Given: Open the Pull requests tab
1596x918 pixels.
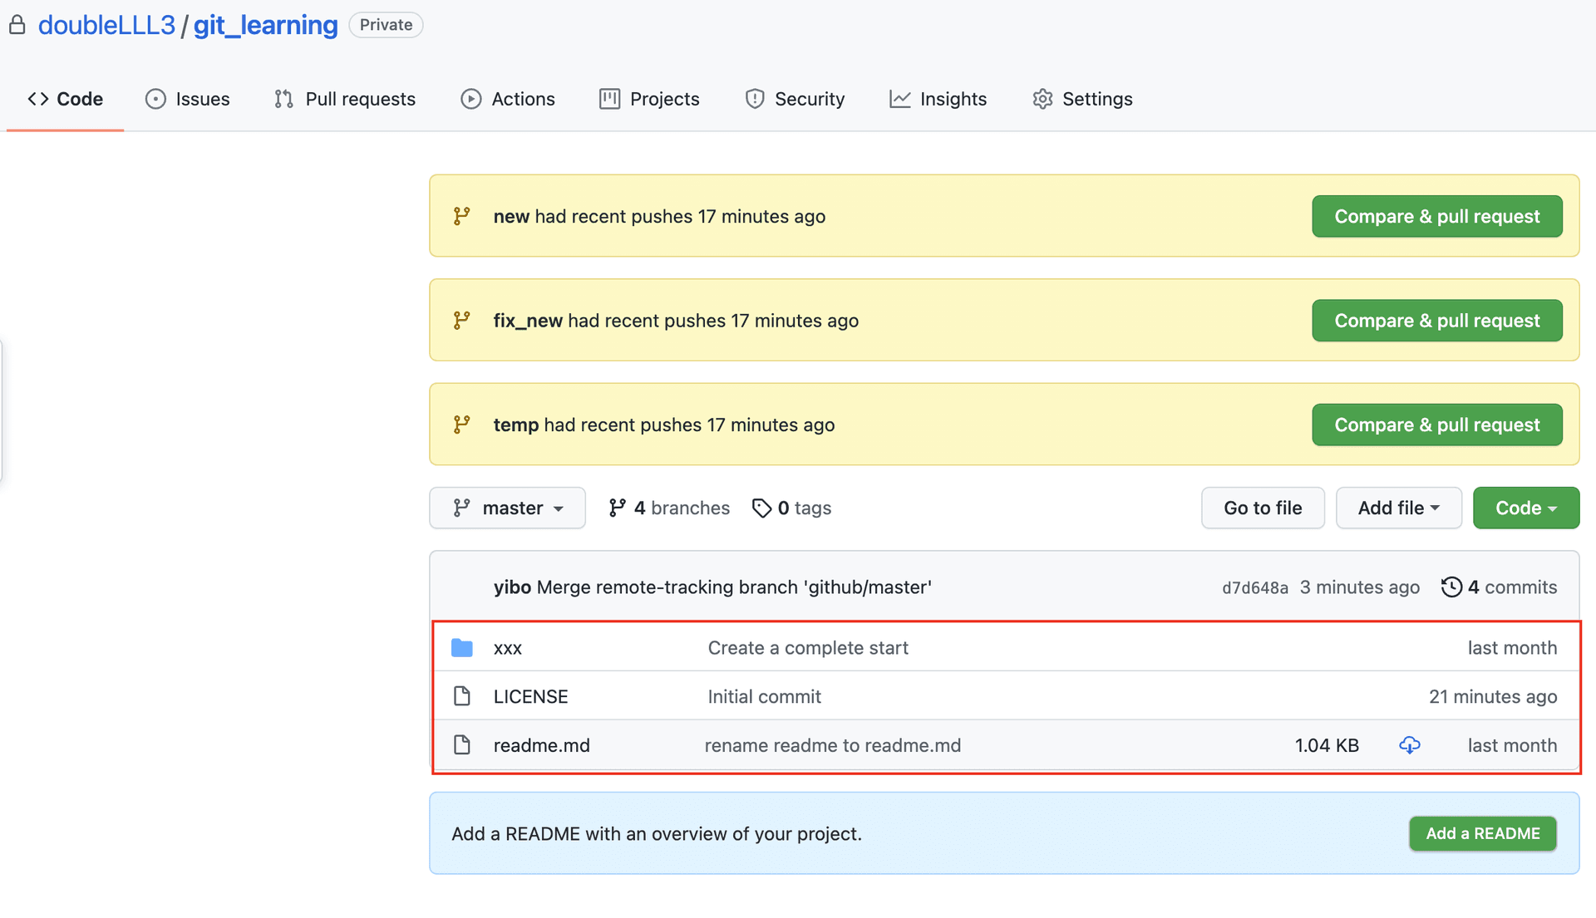Looking at the screenshot, I should coord(345,99).
